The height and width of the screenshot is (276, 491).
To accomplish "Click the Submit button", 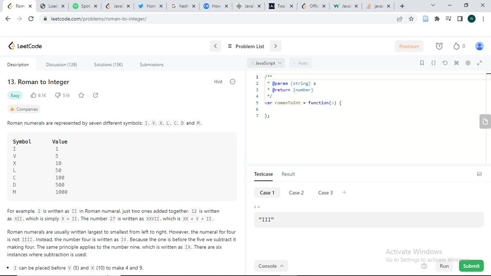I will (471, 266).
